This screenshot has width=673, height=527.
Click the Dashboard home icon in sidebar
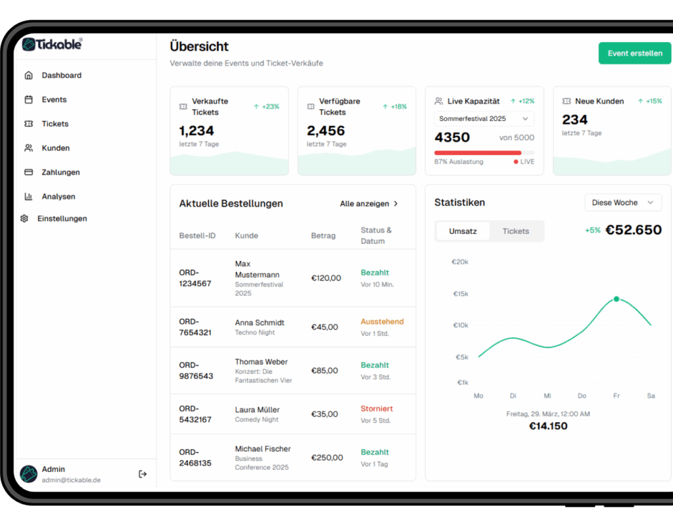click(x=28, y=76)
